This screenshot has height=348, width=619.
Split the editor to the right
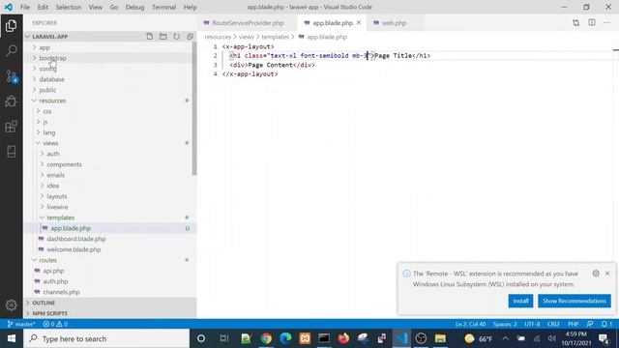592,23
